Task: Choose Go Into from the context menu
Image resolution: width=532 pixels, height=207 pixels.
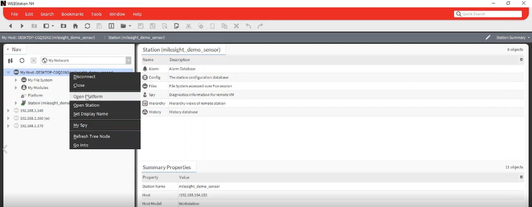Action: [105, 145]
